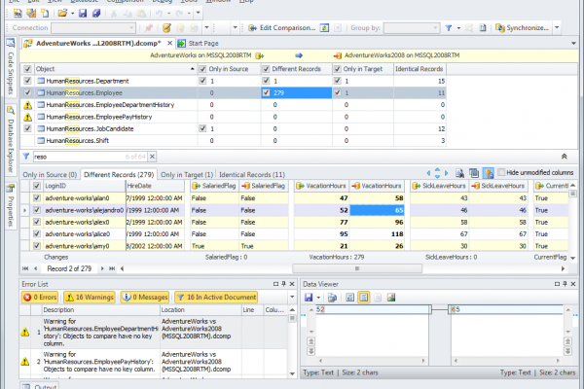Select the Identical Records (11) tab

tap(252, 175)
